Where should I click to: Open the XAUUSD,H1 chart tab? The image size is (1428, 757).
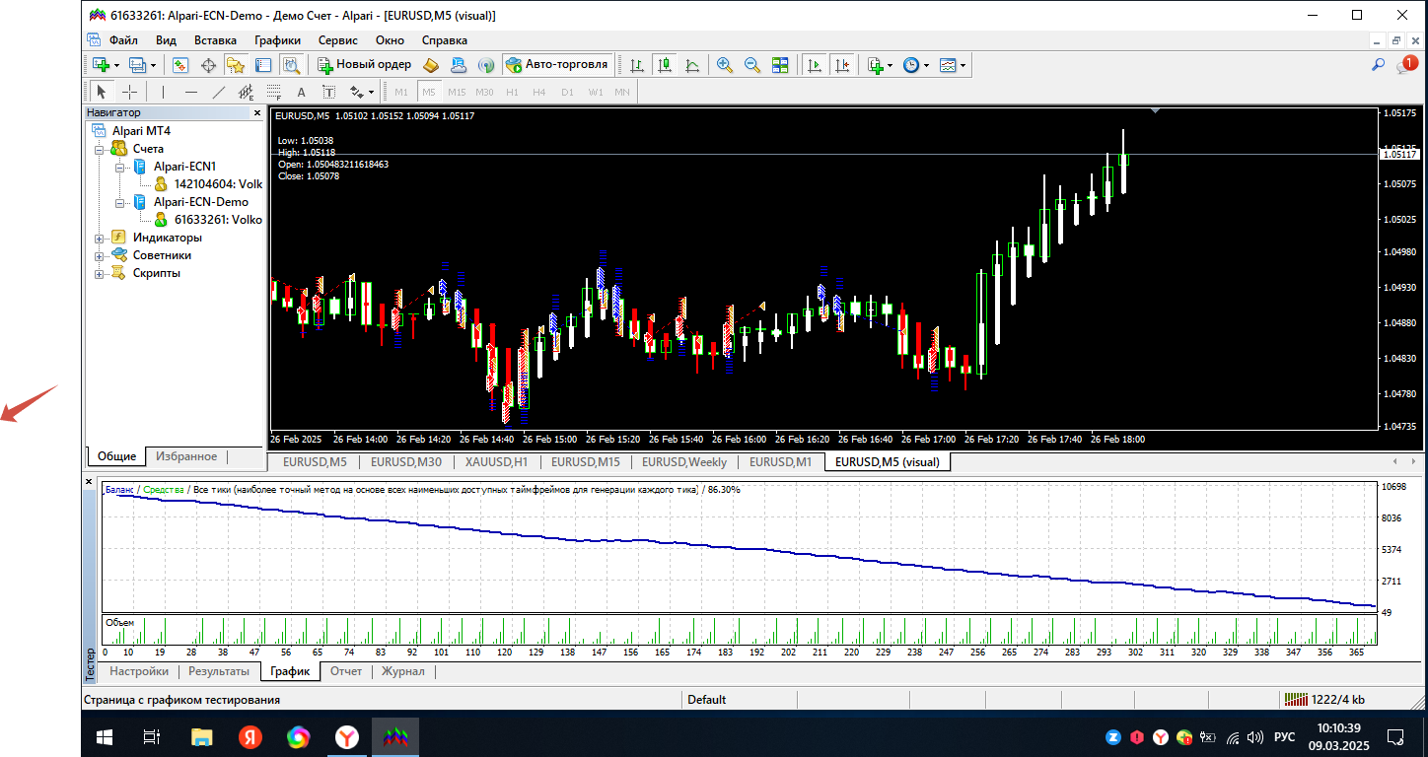tap(496, 462)
